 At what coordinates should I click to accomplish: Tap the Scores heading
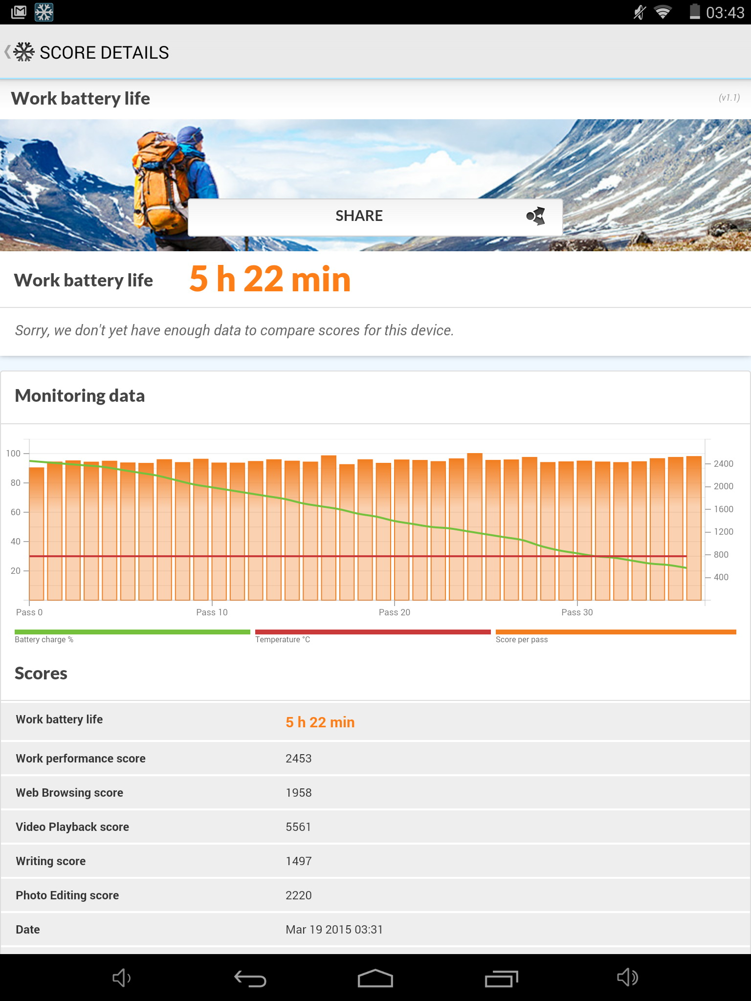pyautogui.click(x=41, y=674)
